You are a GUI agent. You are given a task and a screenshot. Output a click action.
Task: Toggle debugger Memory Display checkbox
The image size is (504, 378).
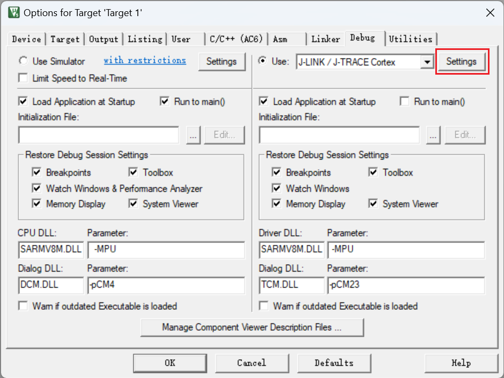point(276,204)
